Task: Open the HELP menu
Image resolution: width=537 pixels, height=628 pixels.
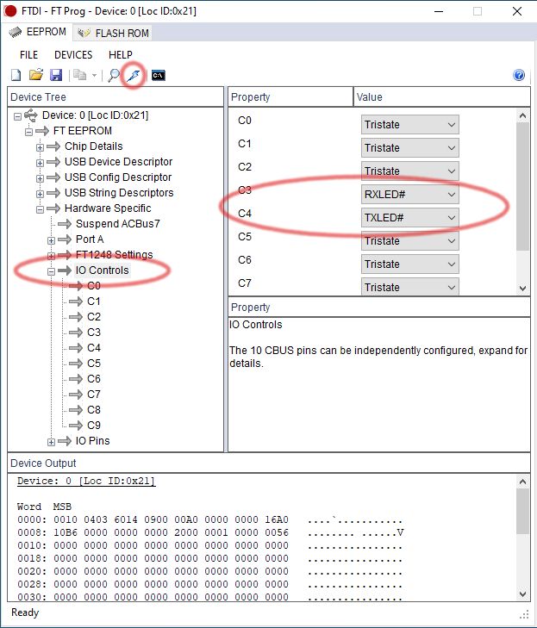Action: [x=120, y=55]
